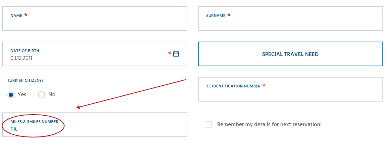This screenshot has height=147, width=387.
Task: Select the date value 03.12.2011
Action: coord(21,58)
